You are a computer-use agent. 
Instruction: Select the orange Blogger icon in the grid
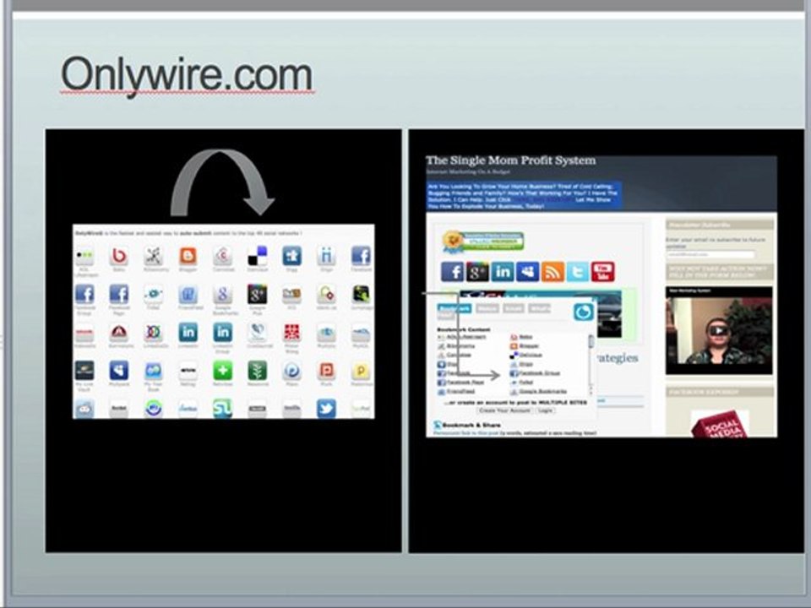188,256
